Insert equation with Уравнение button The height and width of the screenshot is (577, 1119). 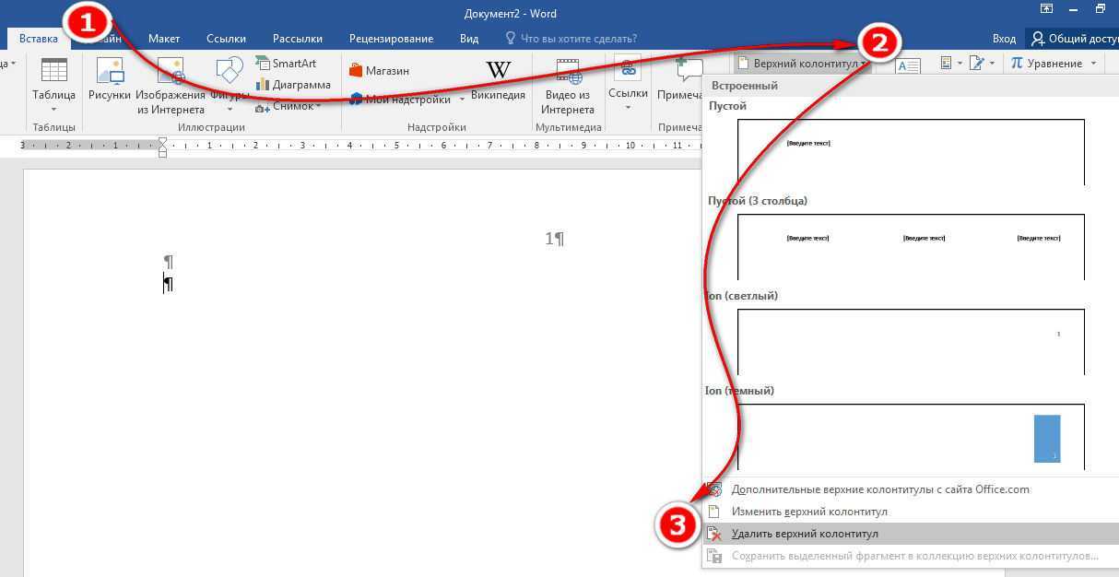click(1045, 64)
